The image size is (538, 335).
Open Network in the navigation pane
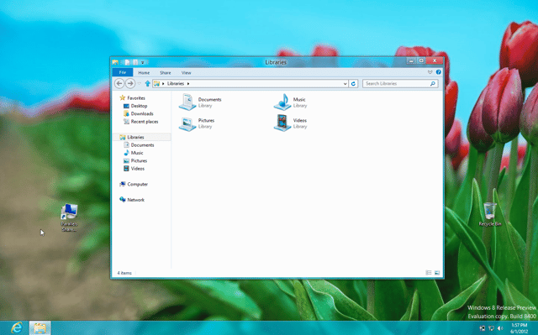(132, 200)
